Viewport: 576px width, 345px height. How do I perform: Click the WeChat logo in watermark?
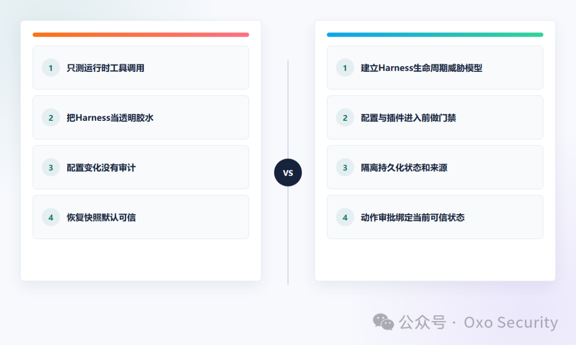point(383,322)
